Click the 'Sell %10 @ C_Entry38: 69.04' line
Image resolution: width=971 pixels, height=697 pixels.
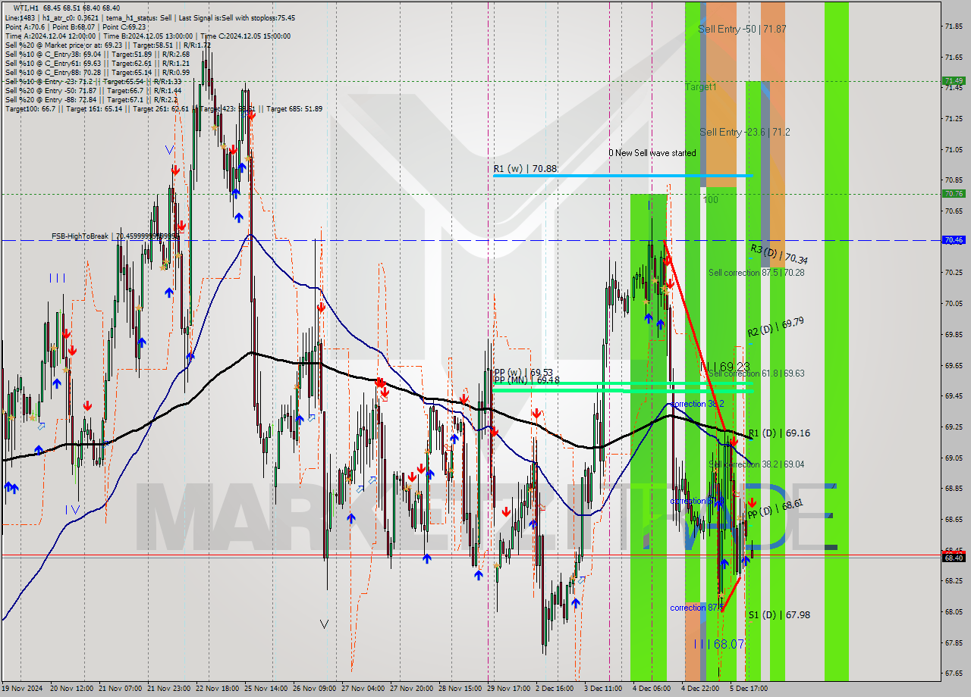(x=97, y=54)
